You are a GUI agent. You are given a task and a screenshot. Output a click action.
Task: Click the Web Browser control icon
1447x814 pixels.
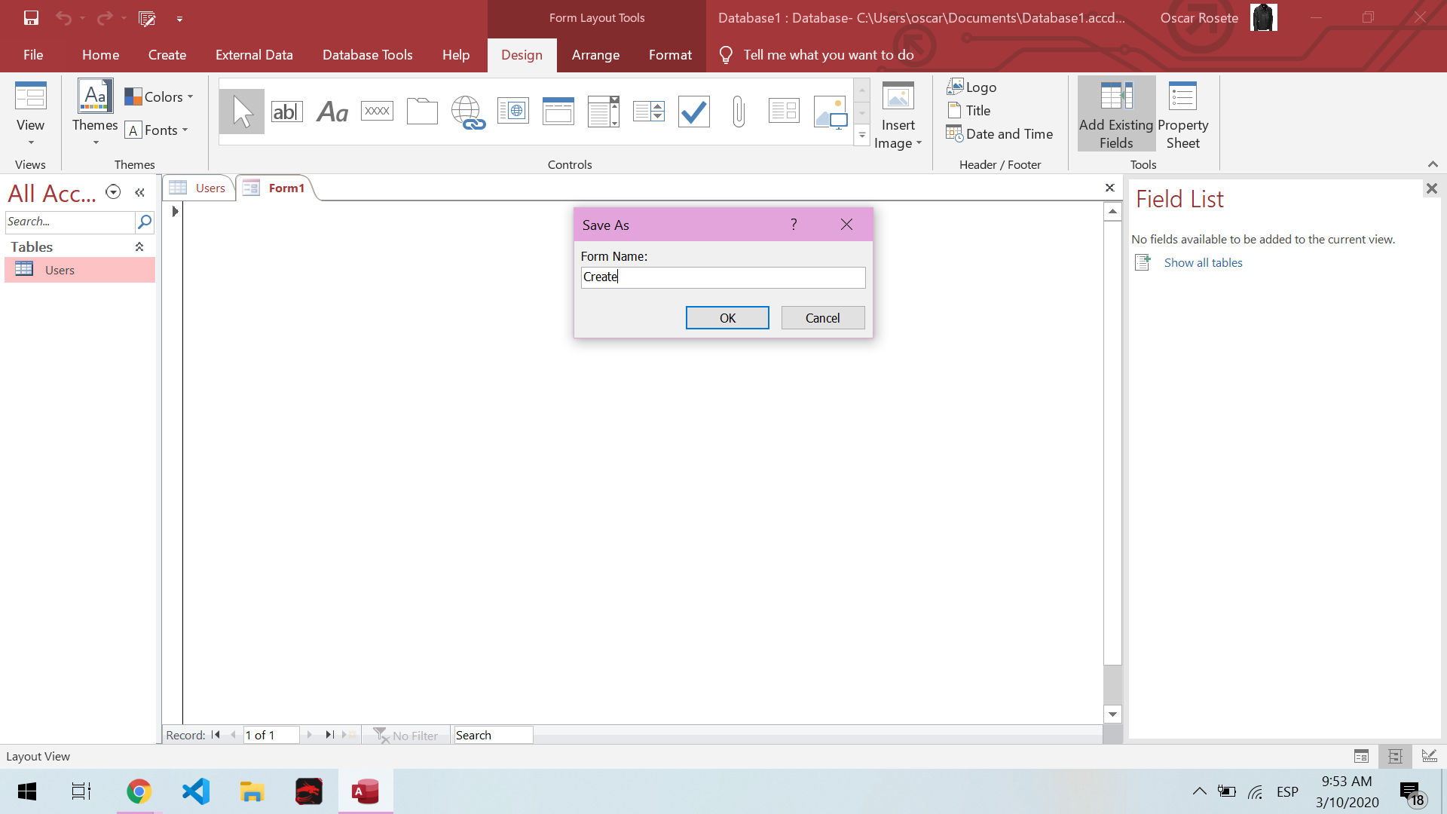pyautogui.click(x=512, y=112)
